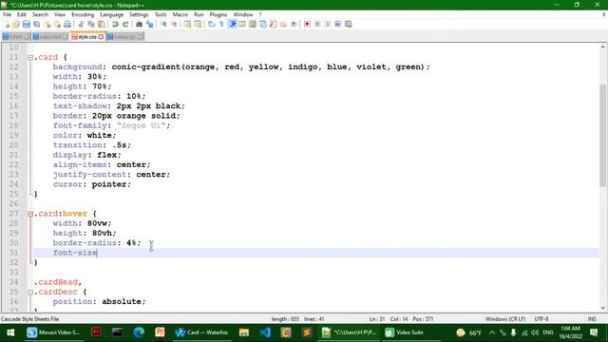Open the View menu
Screen dimensions: 608x342
[59, 14]
